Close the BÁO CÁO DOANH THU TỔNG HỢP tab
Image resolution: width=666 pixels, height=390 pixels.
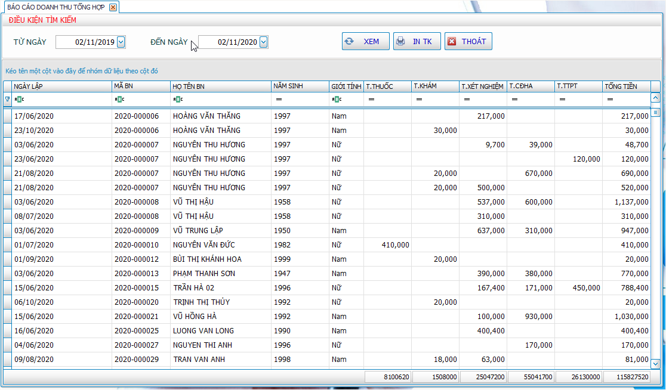pyautogui.click(x=113, y=7)
